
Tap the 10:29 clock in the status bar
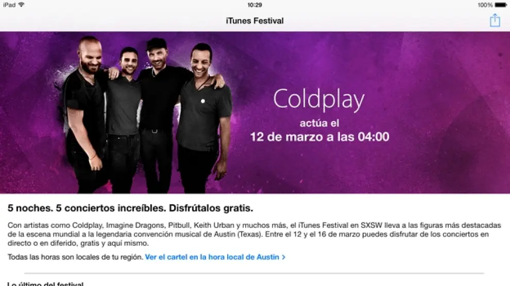point(254,5)
